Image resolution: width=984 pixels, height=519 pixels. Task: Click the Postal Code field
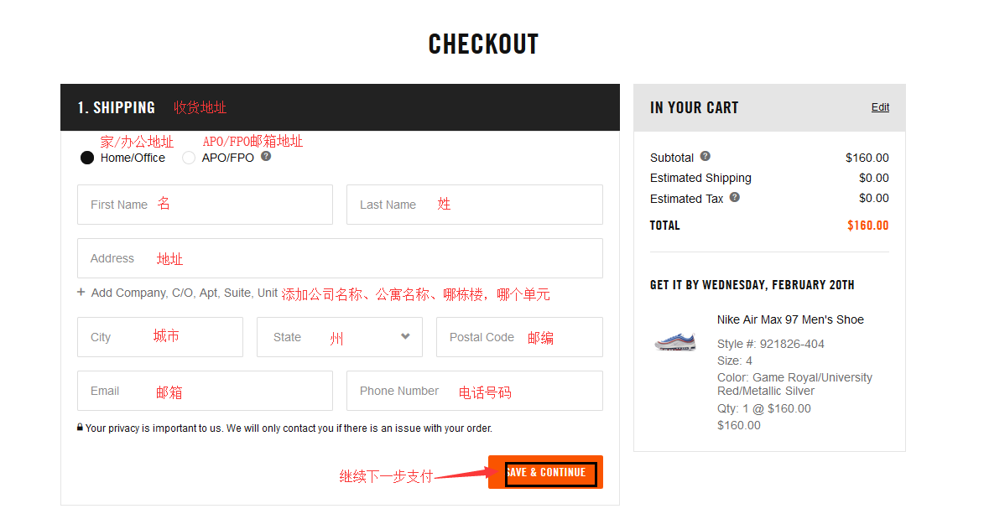[x=519, y=337]
